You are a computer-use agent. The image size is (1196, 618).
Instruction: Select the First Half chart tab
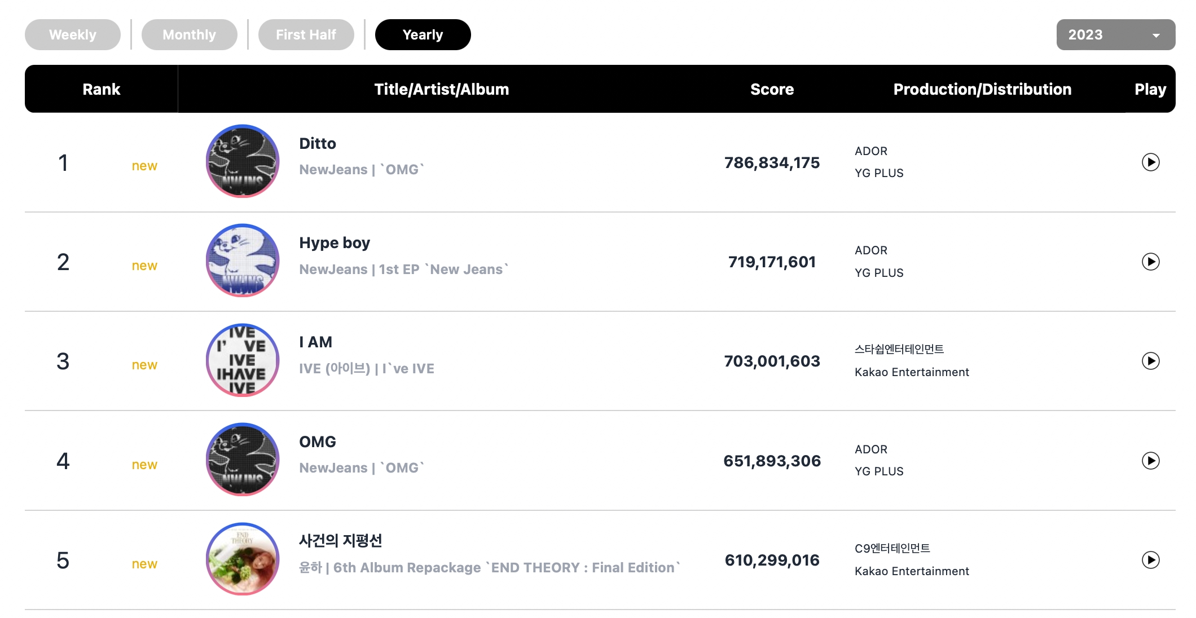(306, 34)
